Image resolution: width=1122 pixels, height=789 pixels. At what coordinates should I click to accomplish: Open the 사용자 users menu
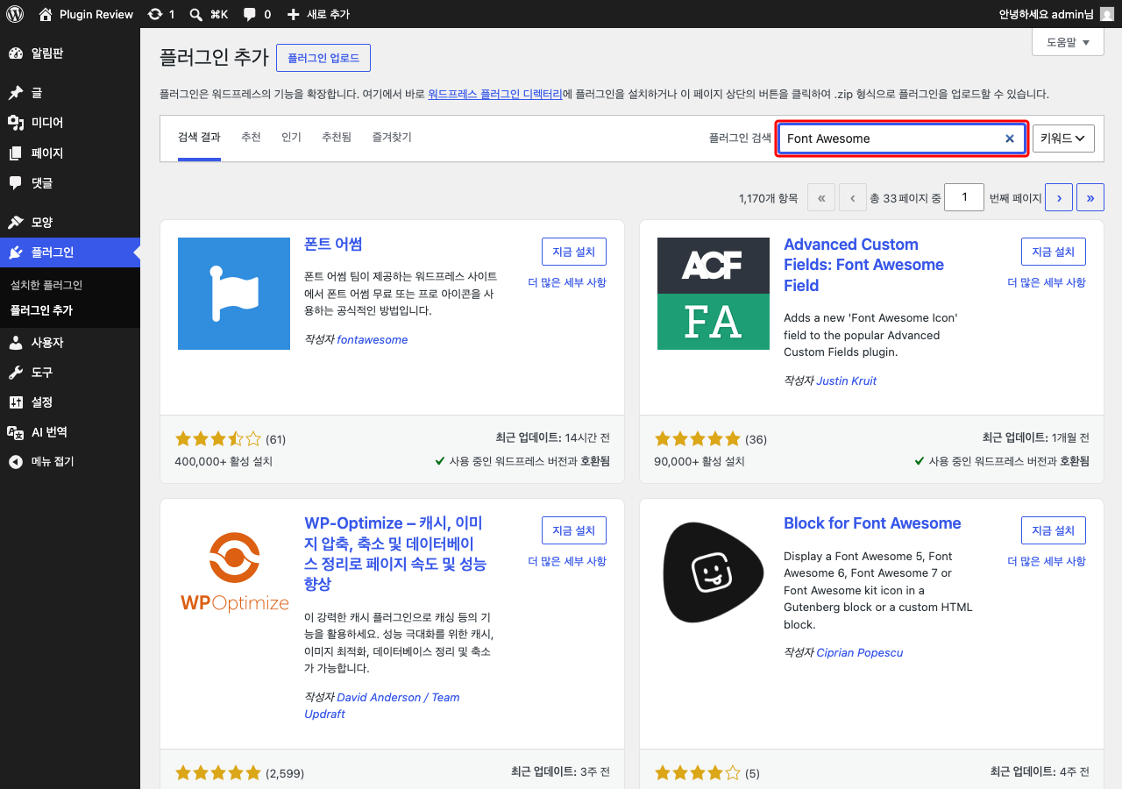[x=70, y=342]
